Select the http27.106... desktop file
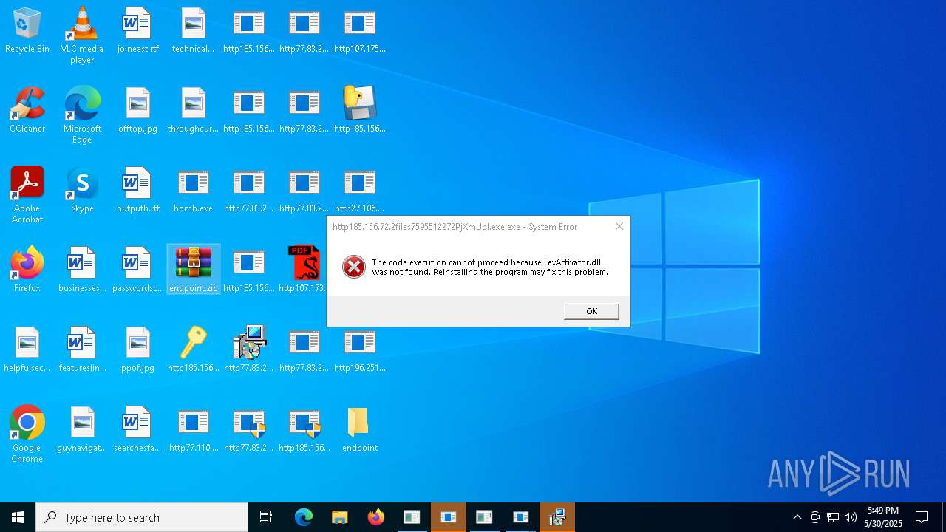This screenshot has width=946, height=532. pos(360,191)
